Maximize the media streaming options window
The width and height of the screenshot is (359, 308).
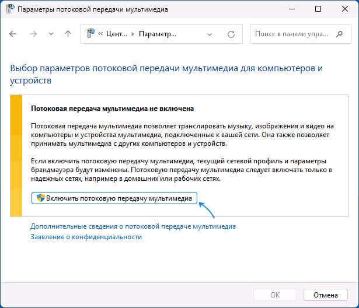pyautogui.click(x=318, y=9)
